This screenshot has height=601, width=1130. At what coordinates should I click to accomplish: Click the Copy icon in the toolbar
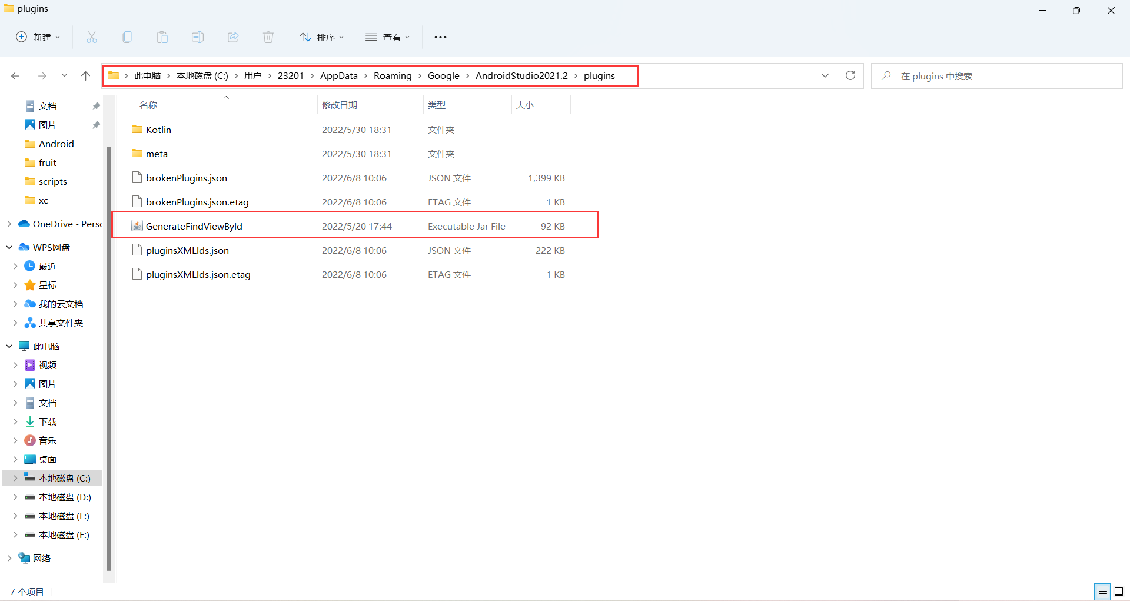(x=127, y=37)
